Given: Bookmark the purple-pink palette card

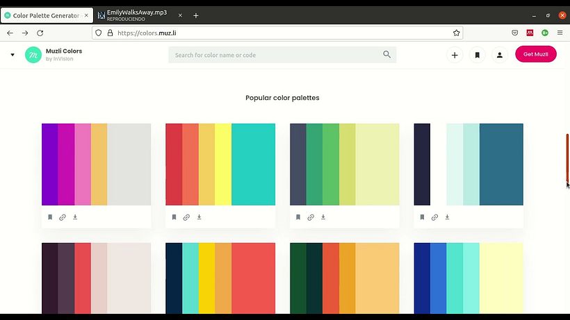Looking at the screenshot, I should click(50, 217).
